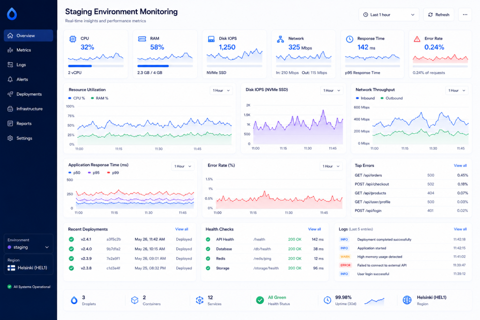Click View all in Health Checks
Viewport: 480px width, 320px height.
point(315,229)
